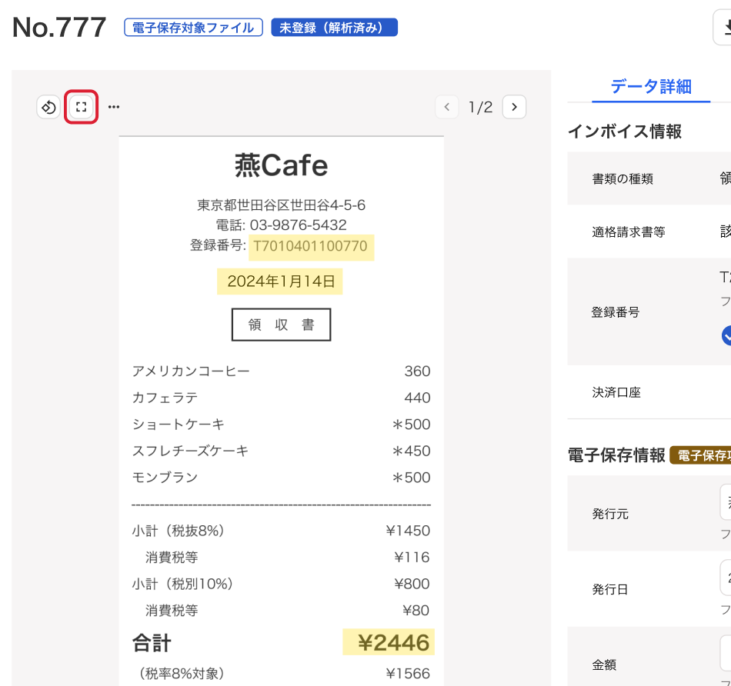Click the page indicator showing 1/2
The height and width of the screenshot is (686, 731).
point(480,107)
